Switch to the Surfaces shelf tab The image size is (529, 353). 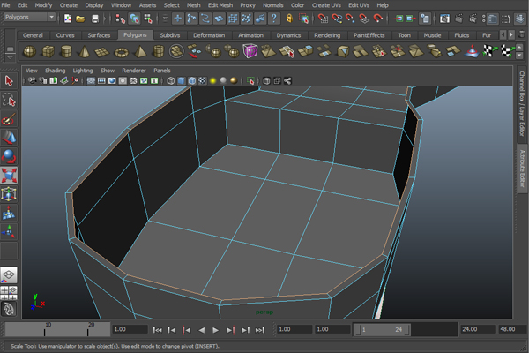coord(99,35)
